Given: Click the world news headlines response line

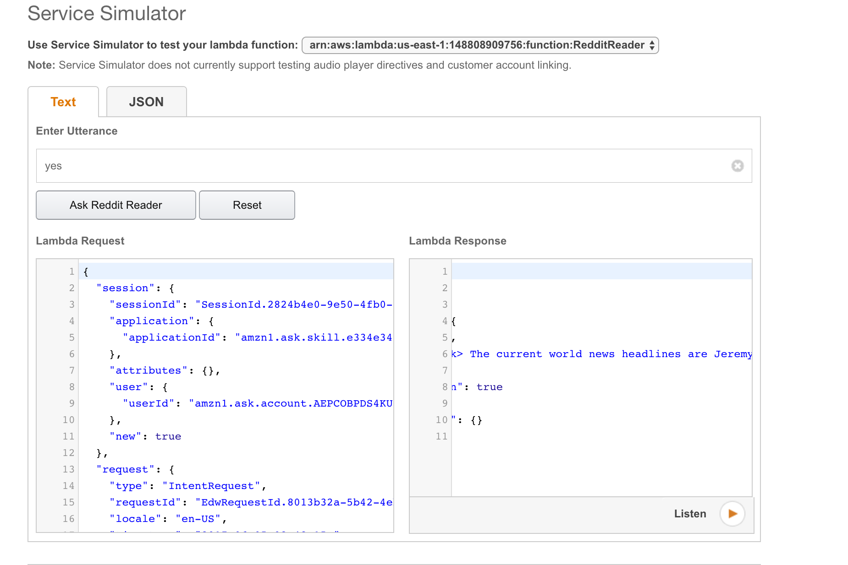Looking at the screenshot, I should [601, 354].
